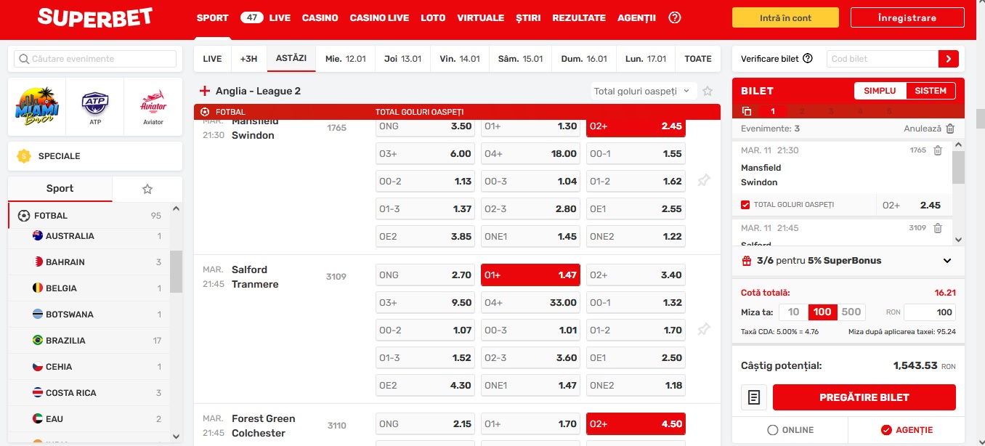985x446 pixels.
Task: Switch to the favorites star tab in Sport panel
Action: click(147, 189)
